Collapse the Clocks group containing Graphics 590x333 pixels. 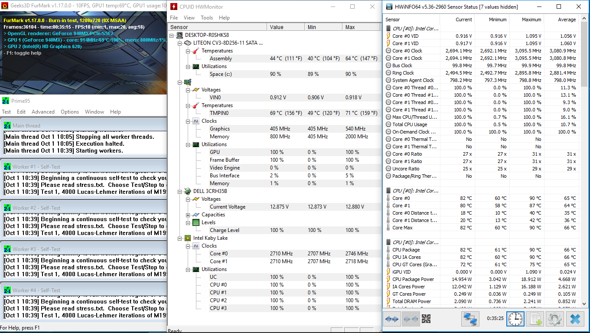tap(188, 121)
